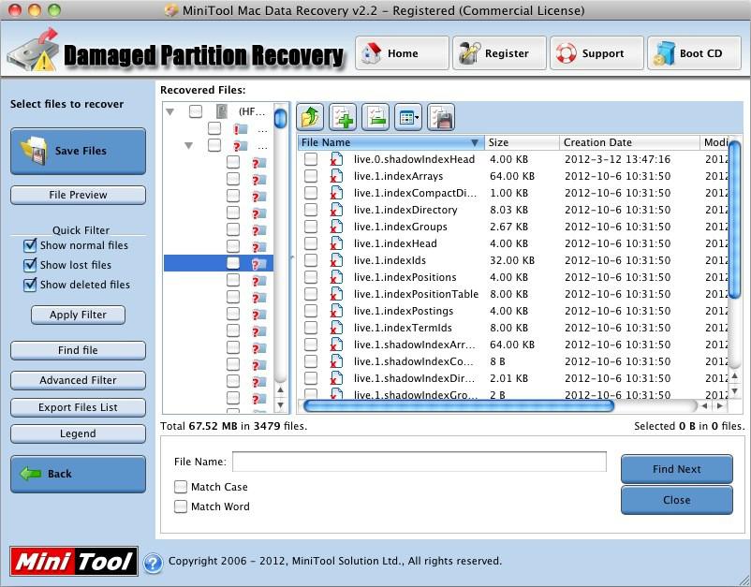Toggle Show normal files checkbox

(x=30, y=245)
